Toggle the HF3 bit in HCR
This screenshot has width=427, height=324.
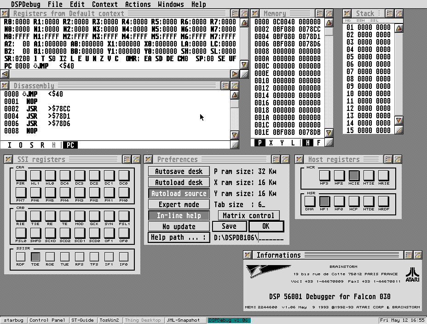[324, 176]
